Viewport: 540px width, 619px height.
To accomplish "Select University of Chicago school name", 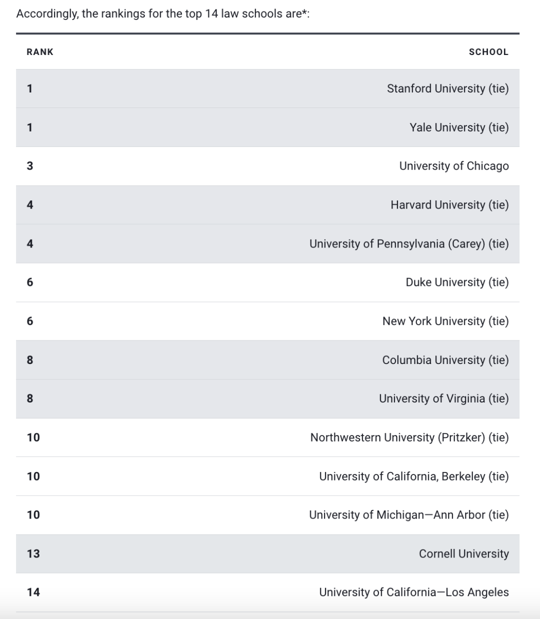I will (x=453, y=166).
